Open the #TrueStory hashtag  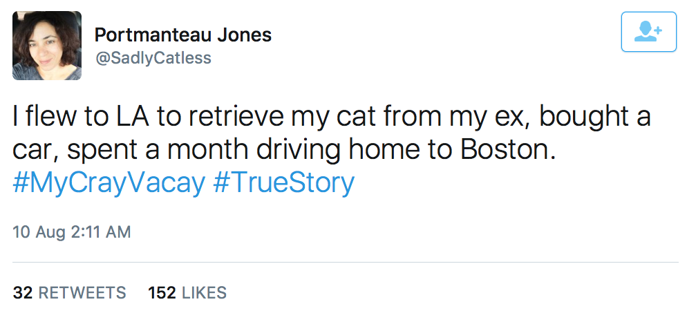[283, 182]
